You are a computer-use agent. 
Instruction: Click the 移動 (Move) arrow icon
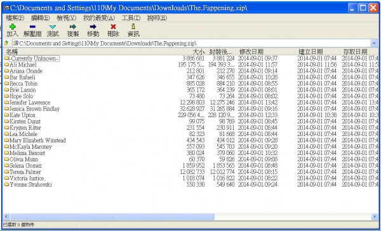click(x=93, y=27)
